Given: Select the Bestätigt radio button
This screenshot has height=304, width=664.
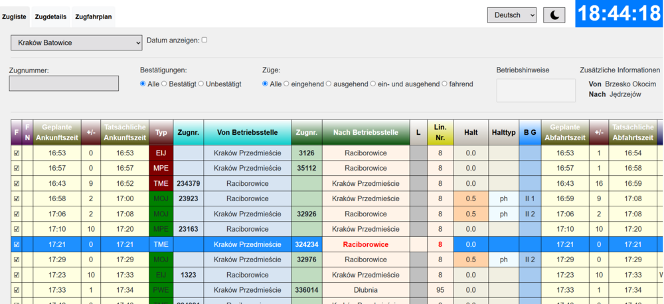Looking at the screenshot, I should pos(165,84).
